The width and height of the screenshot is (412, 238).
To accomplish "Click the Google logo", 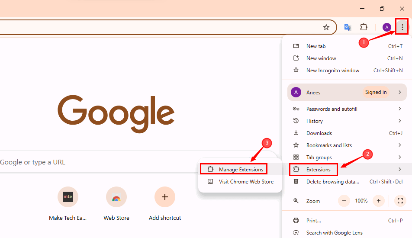I will tap(116, 114).
